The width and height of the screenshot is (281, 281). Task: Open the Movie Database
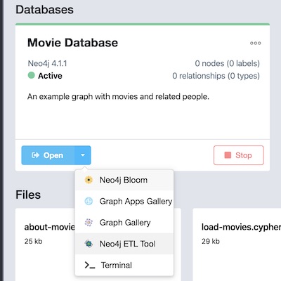pyautogui.click(x=48, y=155)
